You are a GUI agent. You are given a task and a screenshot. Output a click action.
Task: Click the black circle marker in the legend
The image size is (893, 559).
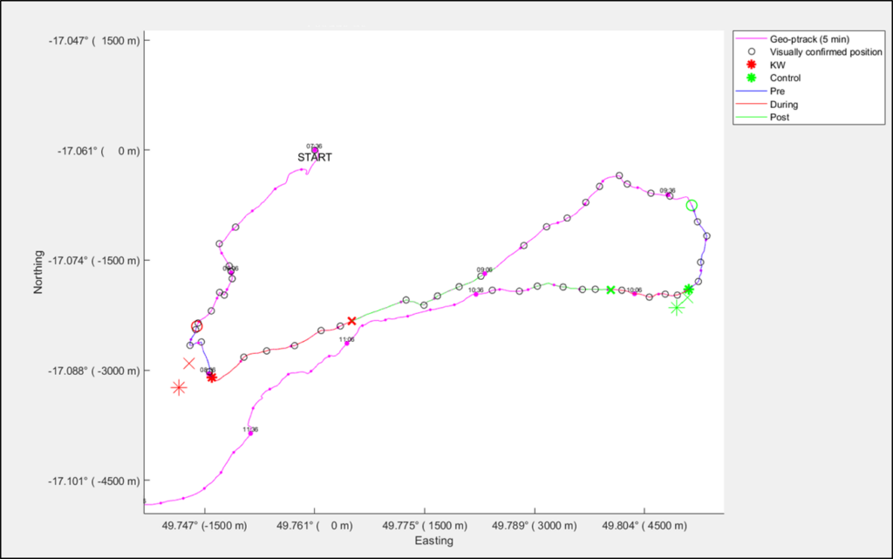click(751, 51)
